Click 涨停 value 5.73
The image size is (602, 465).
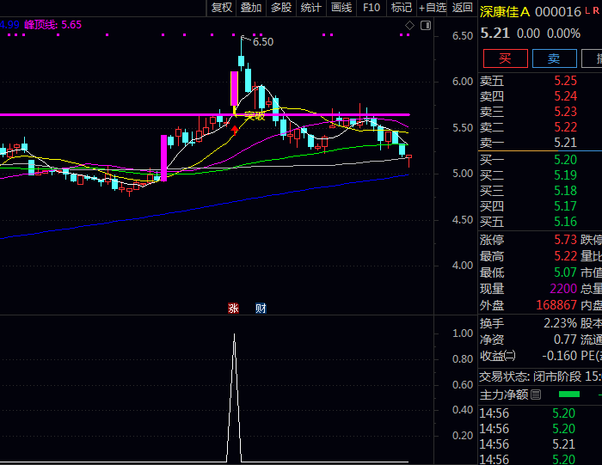tap(565, 240)
